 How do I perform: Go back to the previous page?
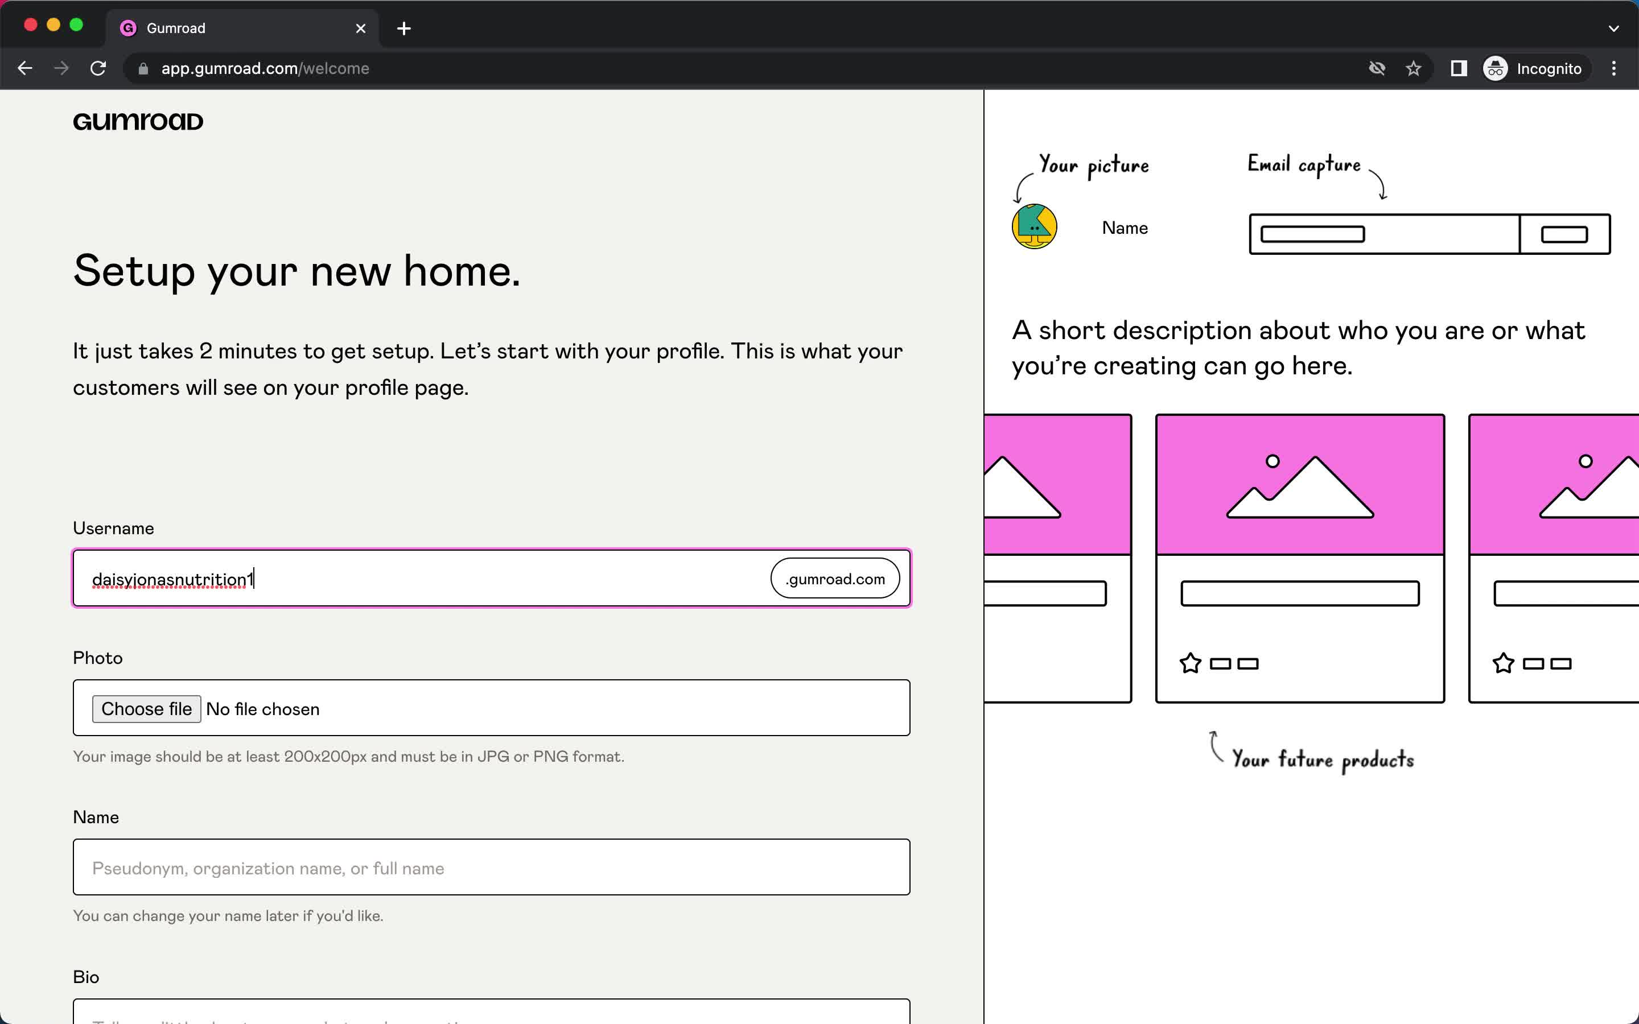click(25, 68)
